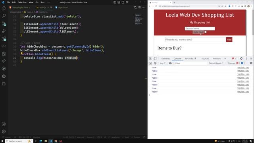Click the red errors count badge in DevTools

pos(234,58)
